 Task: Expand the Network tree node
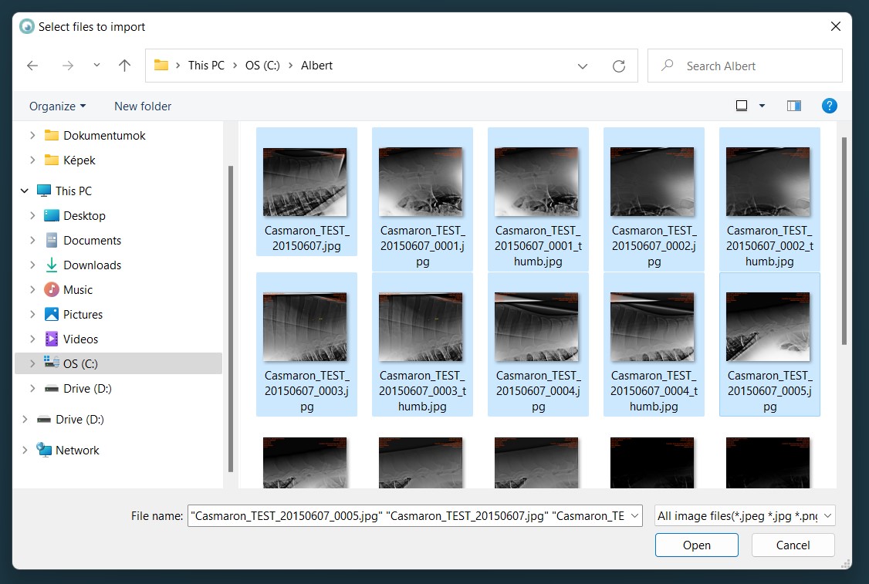click(25, 451)
